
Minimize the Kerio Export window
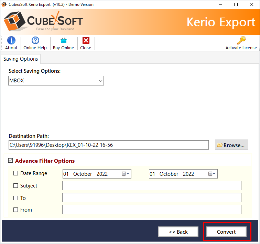[x=220, y=4]
